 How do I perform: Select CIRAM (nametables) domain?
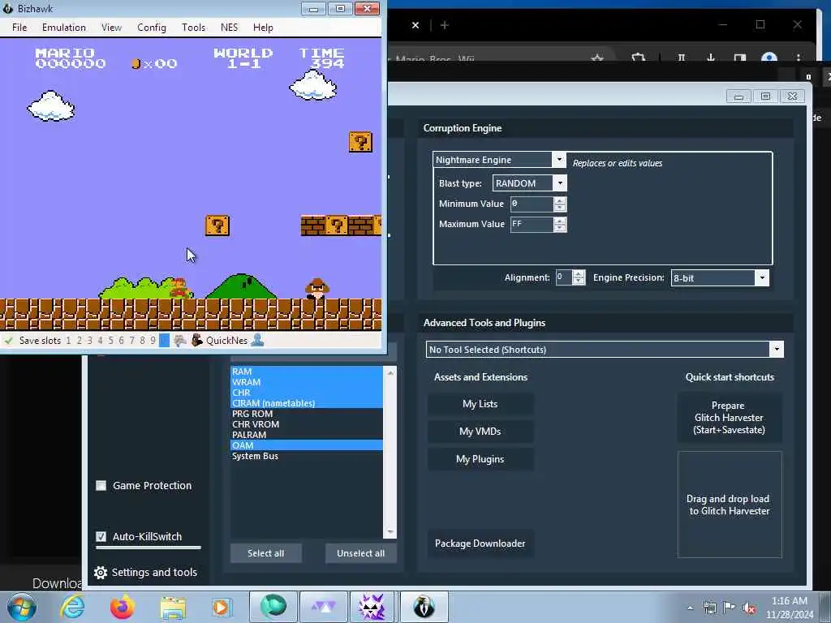click(x=306, y=403)
